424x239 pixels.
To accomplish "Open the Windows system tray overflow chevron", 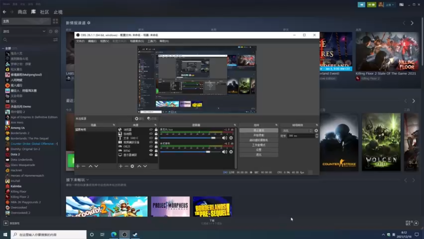I will 383,235.
